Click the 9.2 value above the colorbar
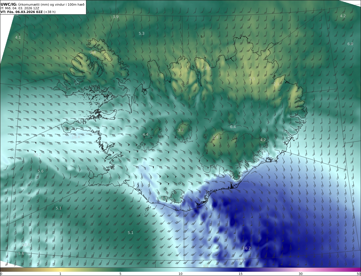Screen dimensions: 361x276 (206, 266)
